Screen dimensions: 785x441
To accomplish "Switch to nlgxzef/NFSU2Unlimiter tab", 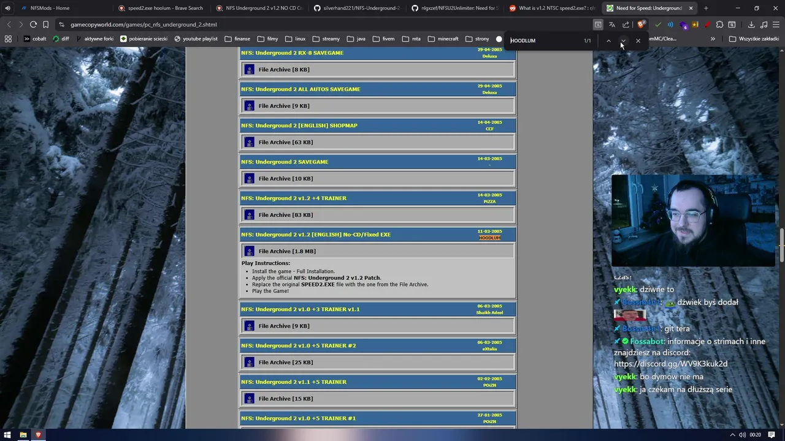I will point(455,8).
